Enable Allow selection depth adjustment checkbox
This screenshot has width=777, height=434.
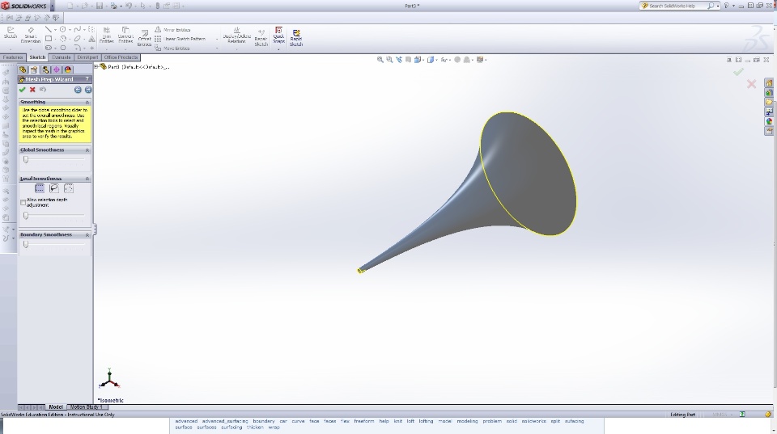pos(23,202)
